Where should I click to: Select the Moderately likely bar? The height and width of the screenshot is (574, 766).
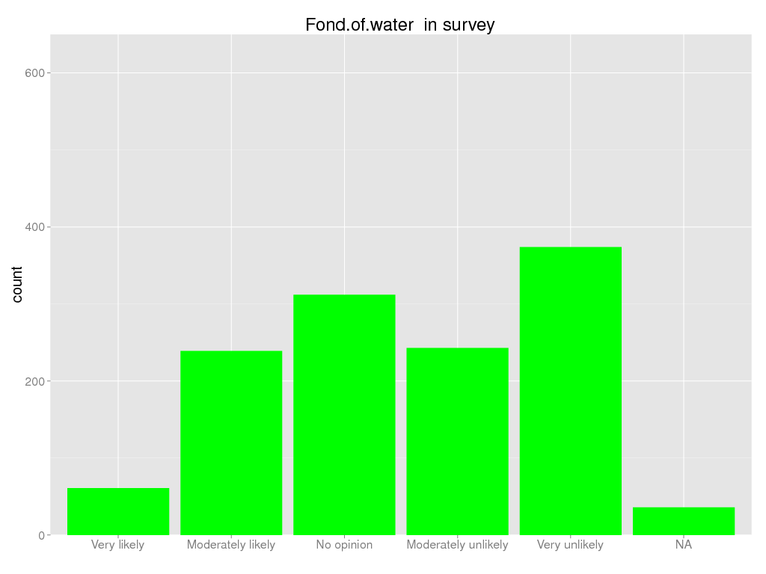(x=231, y=442)
